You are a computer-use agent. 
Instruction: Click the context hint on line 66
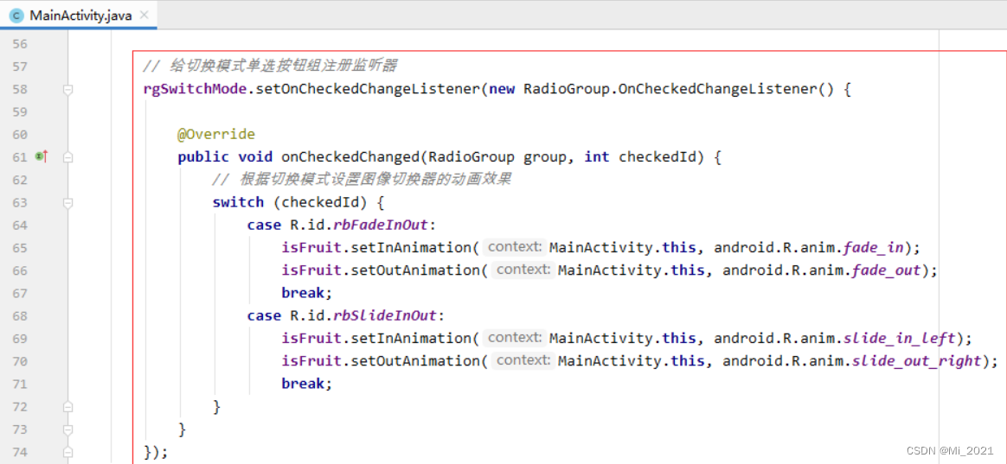pyautogui.click(x=523, y=270)
